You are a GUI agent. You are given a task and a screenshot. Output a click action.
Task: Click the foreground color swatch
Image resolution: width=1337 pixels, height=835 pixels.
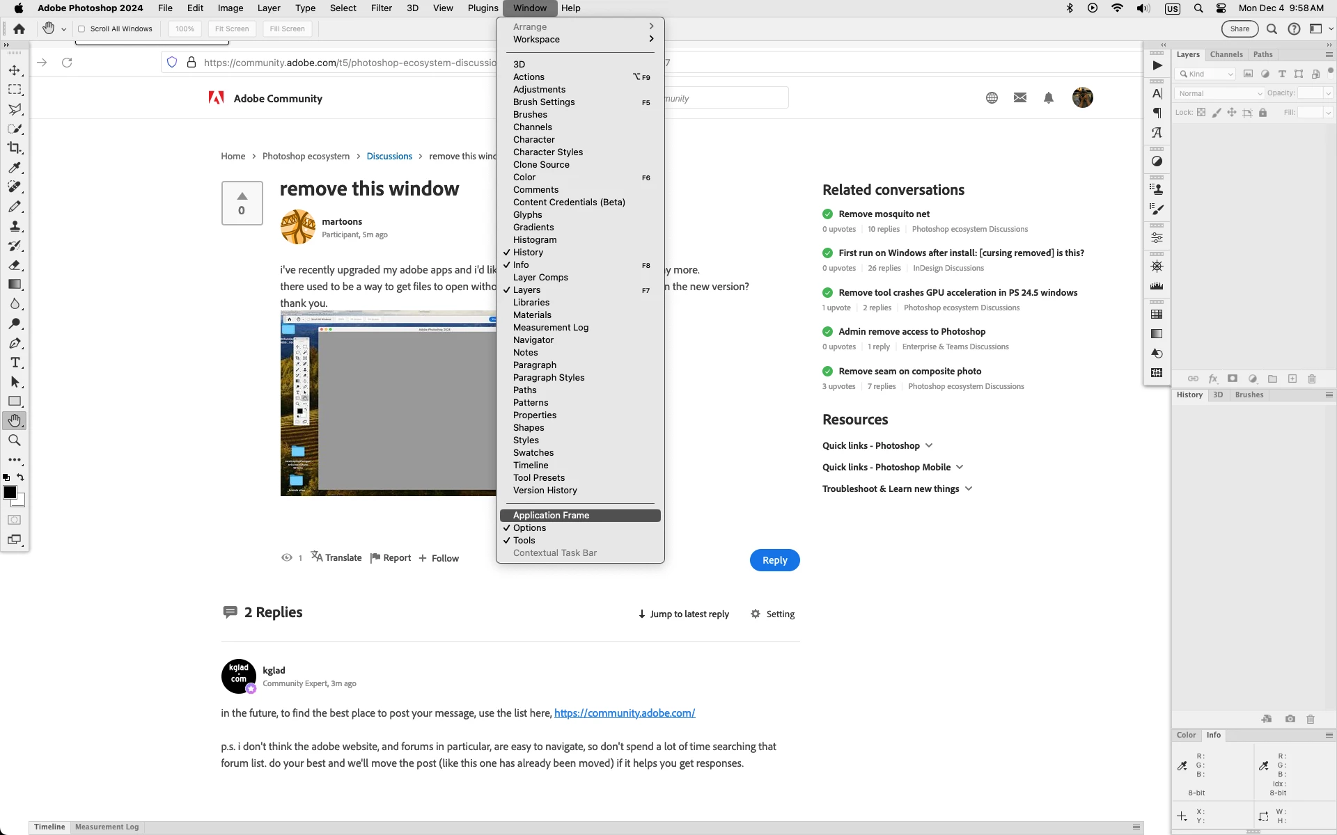point(10,493)
